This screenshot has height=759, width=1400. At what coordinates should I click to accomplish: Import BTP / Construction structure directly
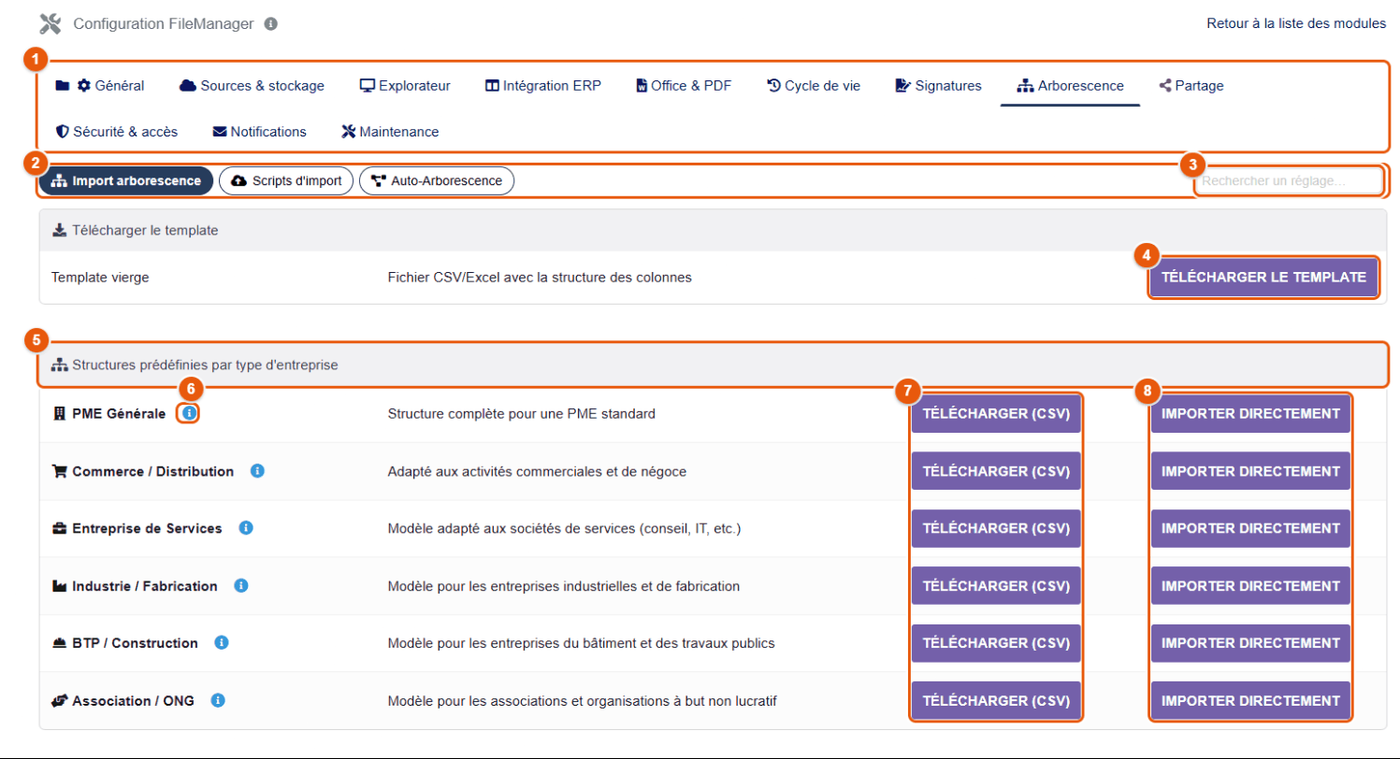[1250, 643]
